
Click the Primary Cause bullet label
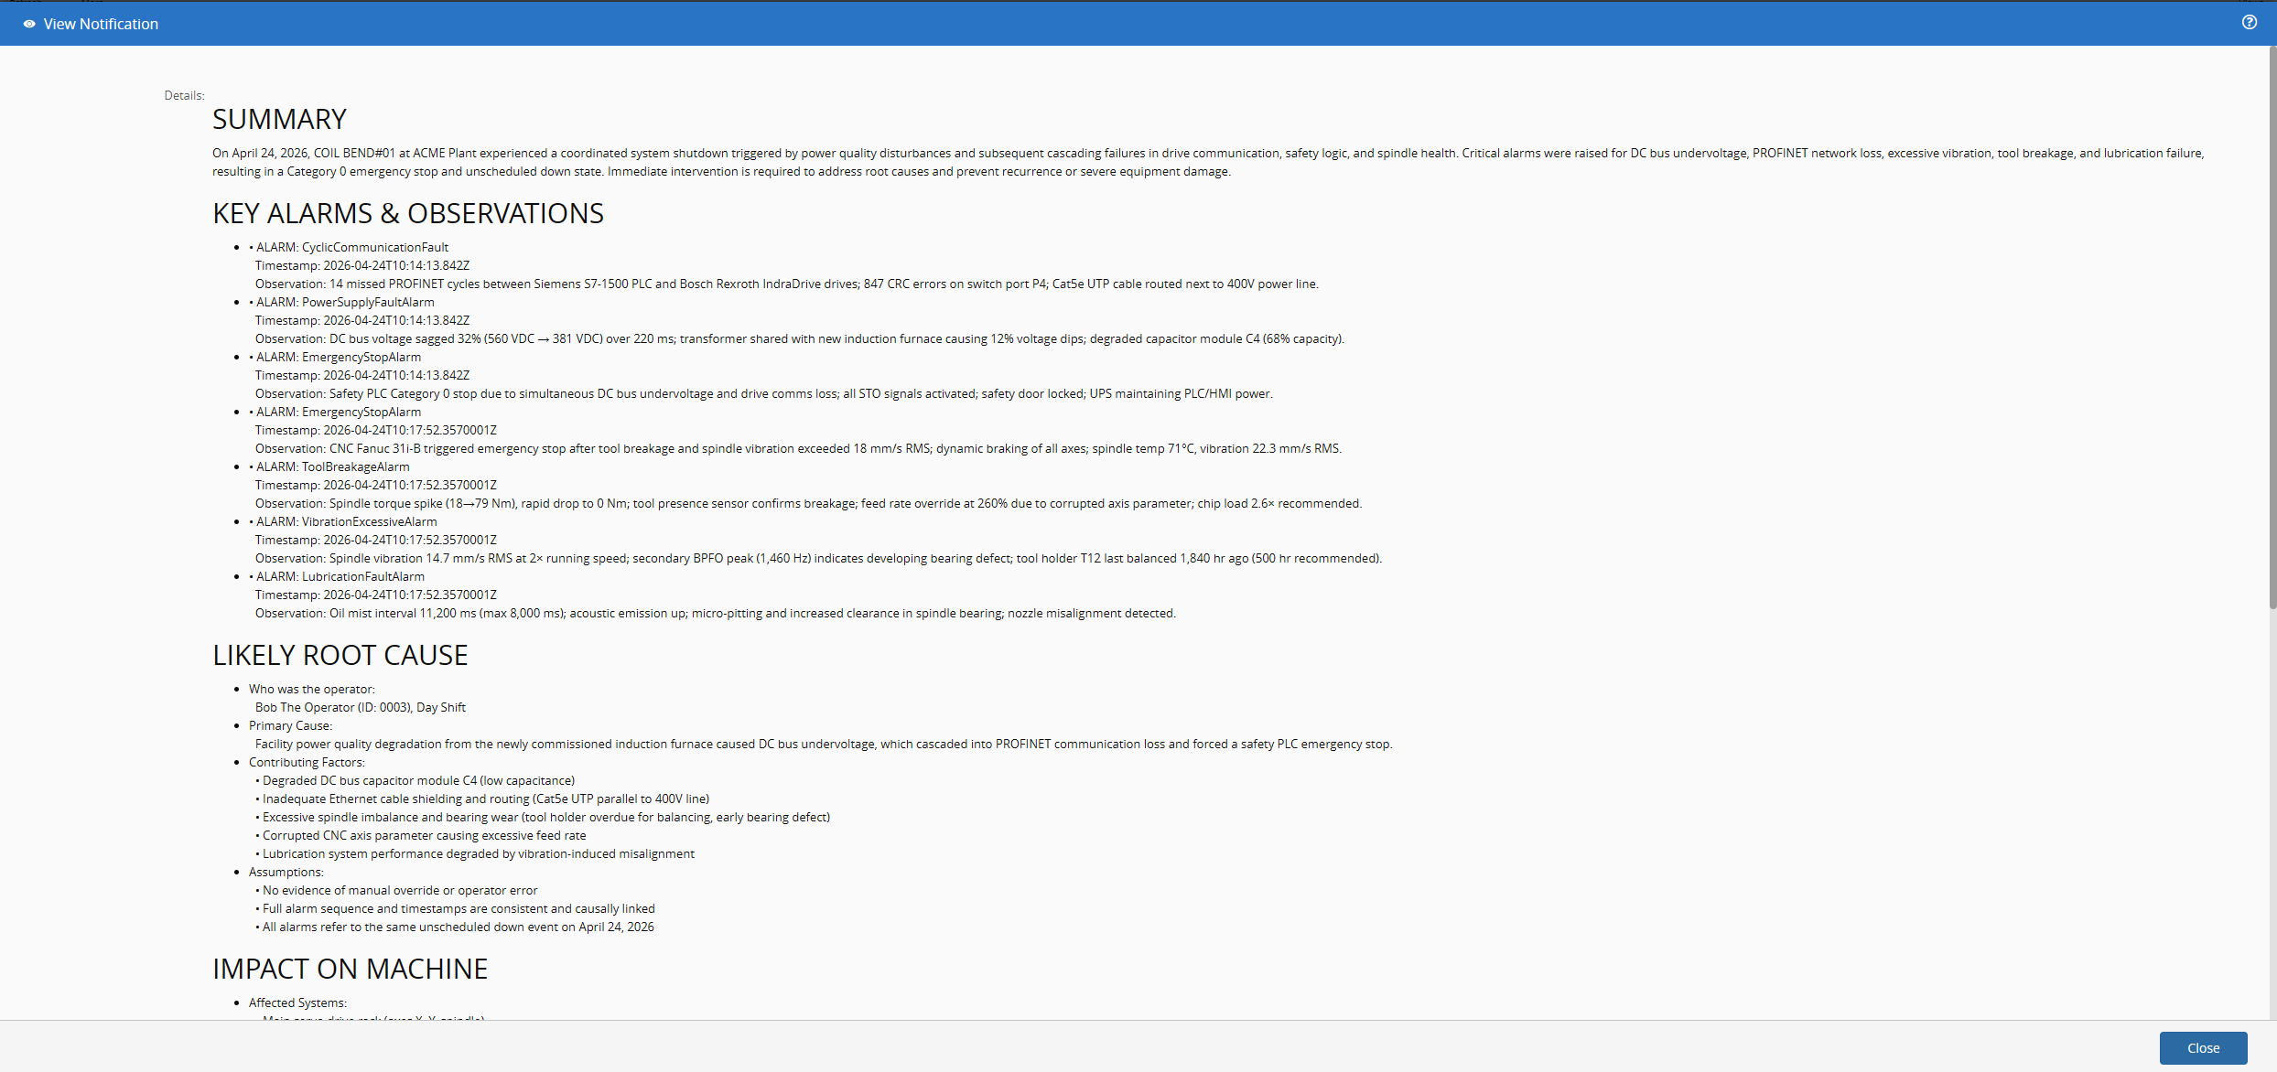click(290, 726)
